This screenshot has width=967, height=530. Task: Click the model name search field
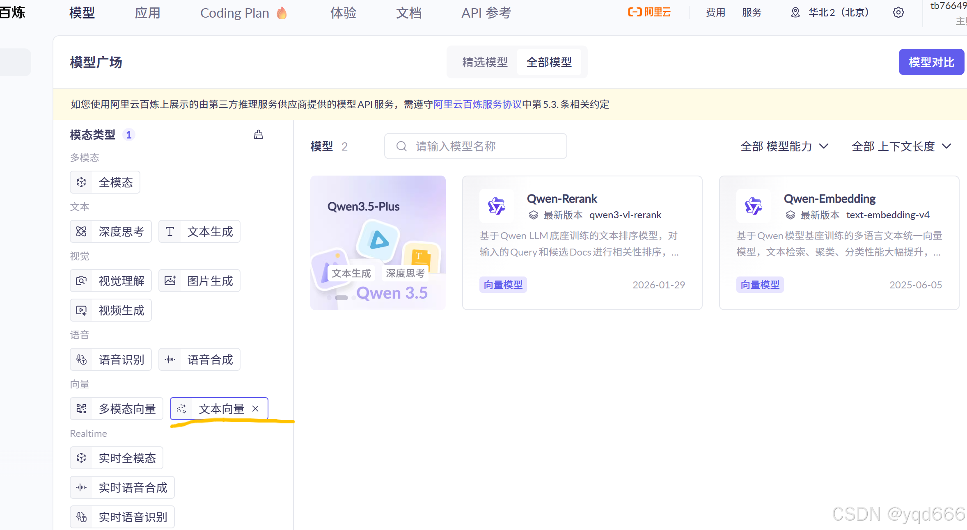(x=476, y=146)
